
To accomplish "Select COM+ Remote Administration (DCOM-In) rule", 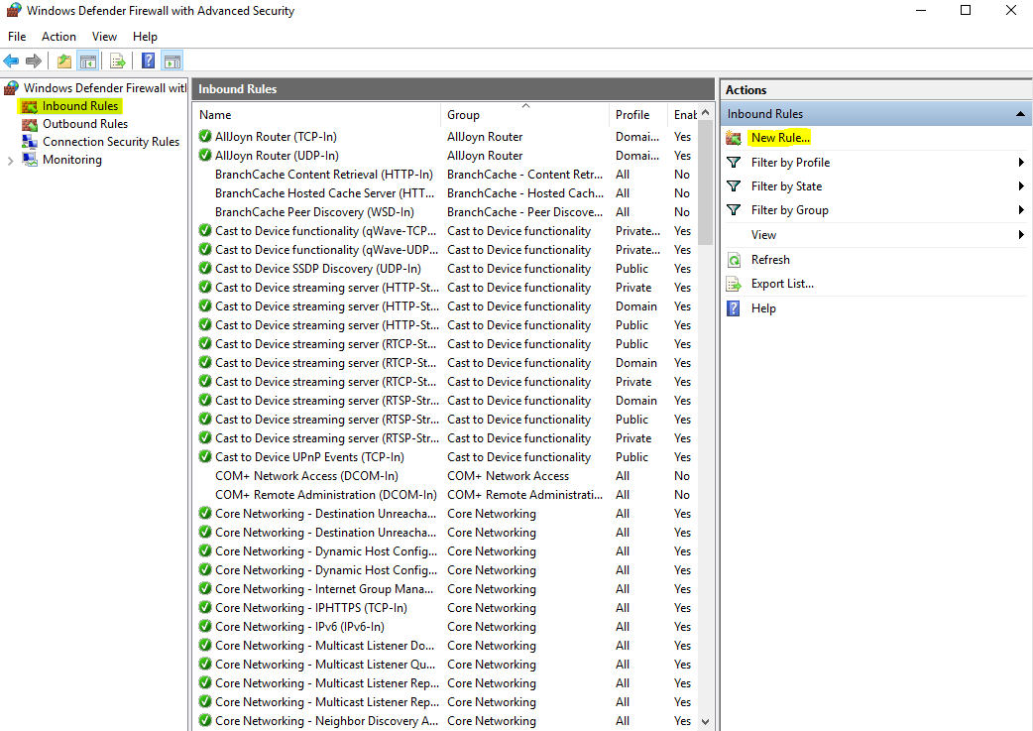I will [x=445, y=495].
